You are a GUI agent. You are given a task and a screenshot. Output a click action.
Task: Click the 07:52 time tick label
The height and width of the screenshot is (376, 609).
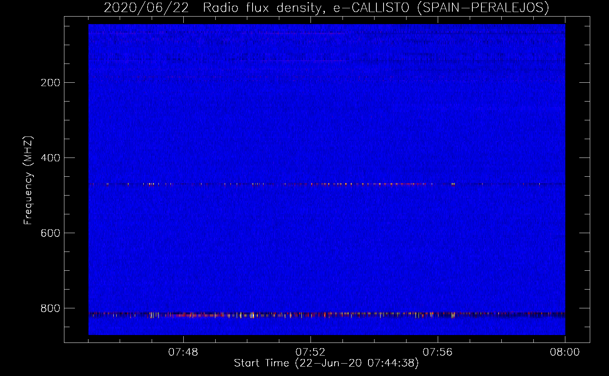311,352
